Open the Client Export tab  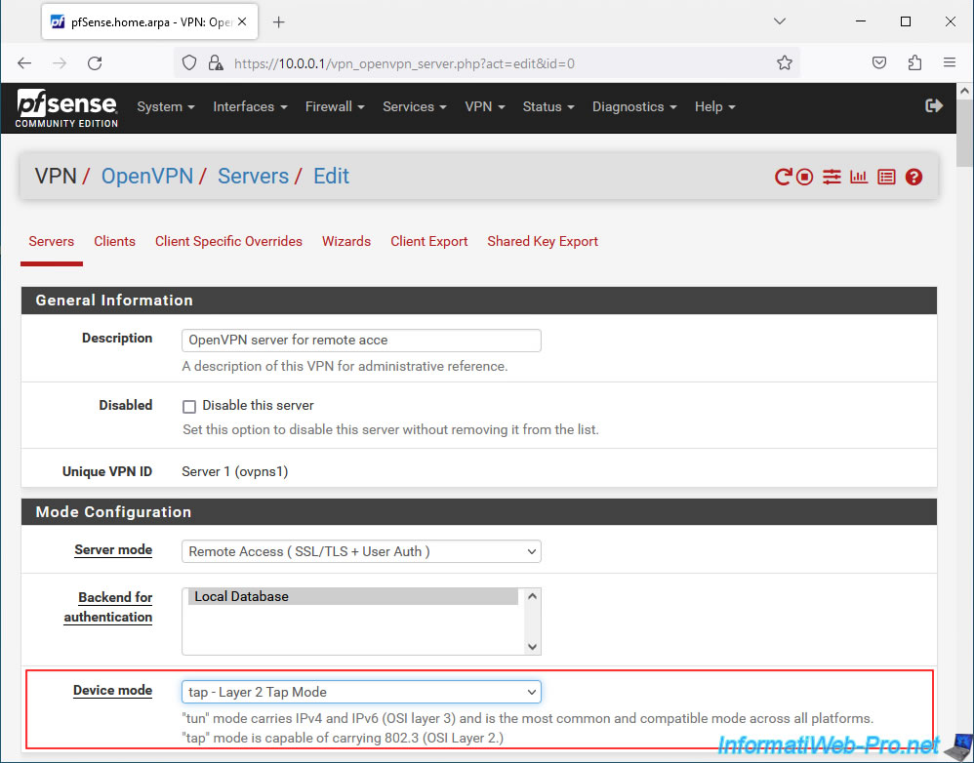428,242
